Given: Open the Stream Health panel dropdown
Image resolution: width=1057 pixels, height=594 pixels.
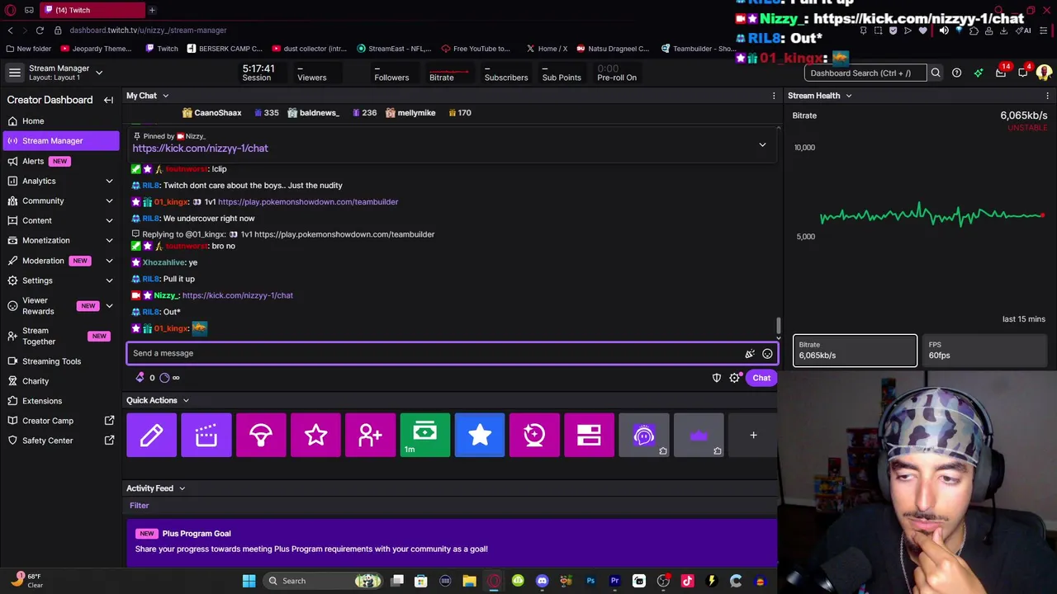Looking at the screenshot, I should click(848, 96).
